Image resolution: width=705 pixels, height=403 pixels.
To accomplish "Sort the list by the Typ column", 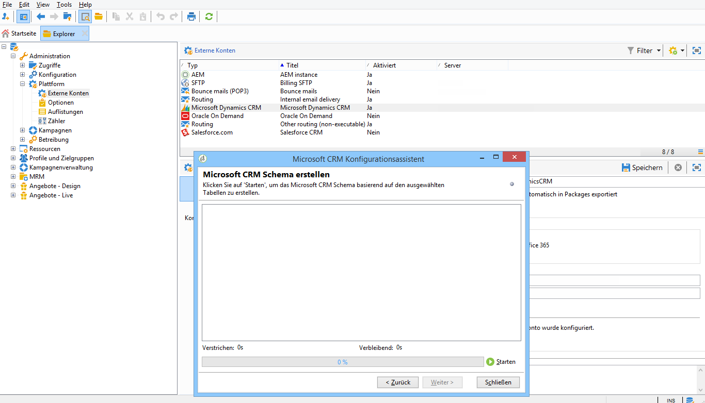I will 229,65.
